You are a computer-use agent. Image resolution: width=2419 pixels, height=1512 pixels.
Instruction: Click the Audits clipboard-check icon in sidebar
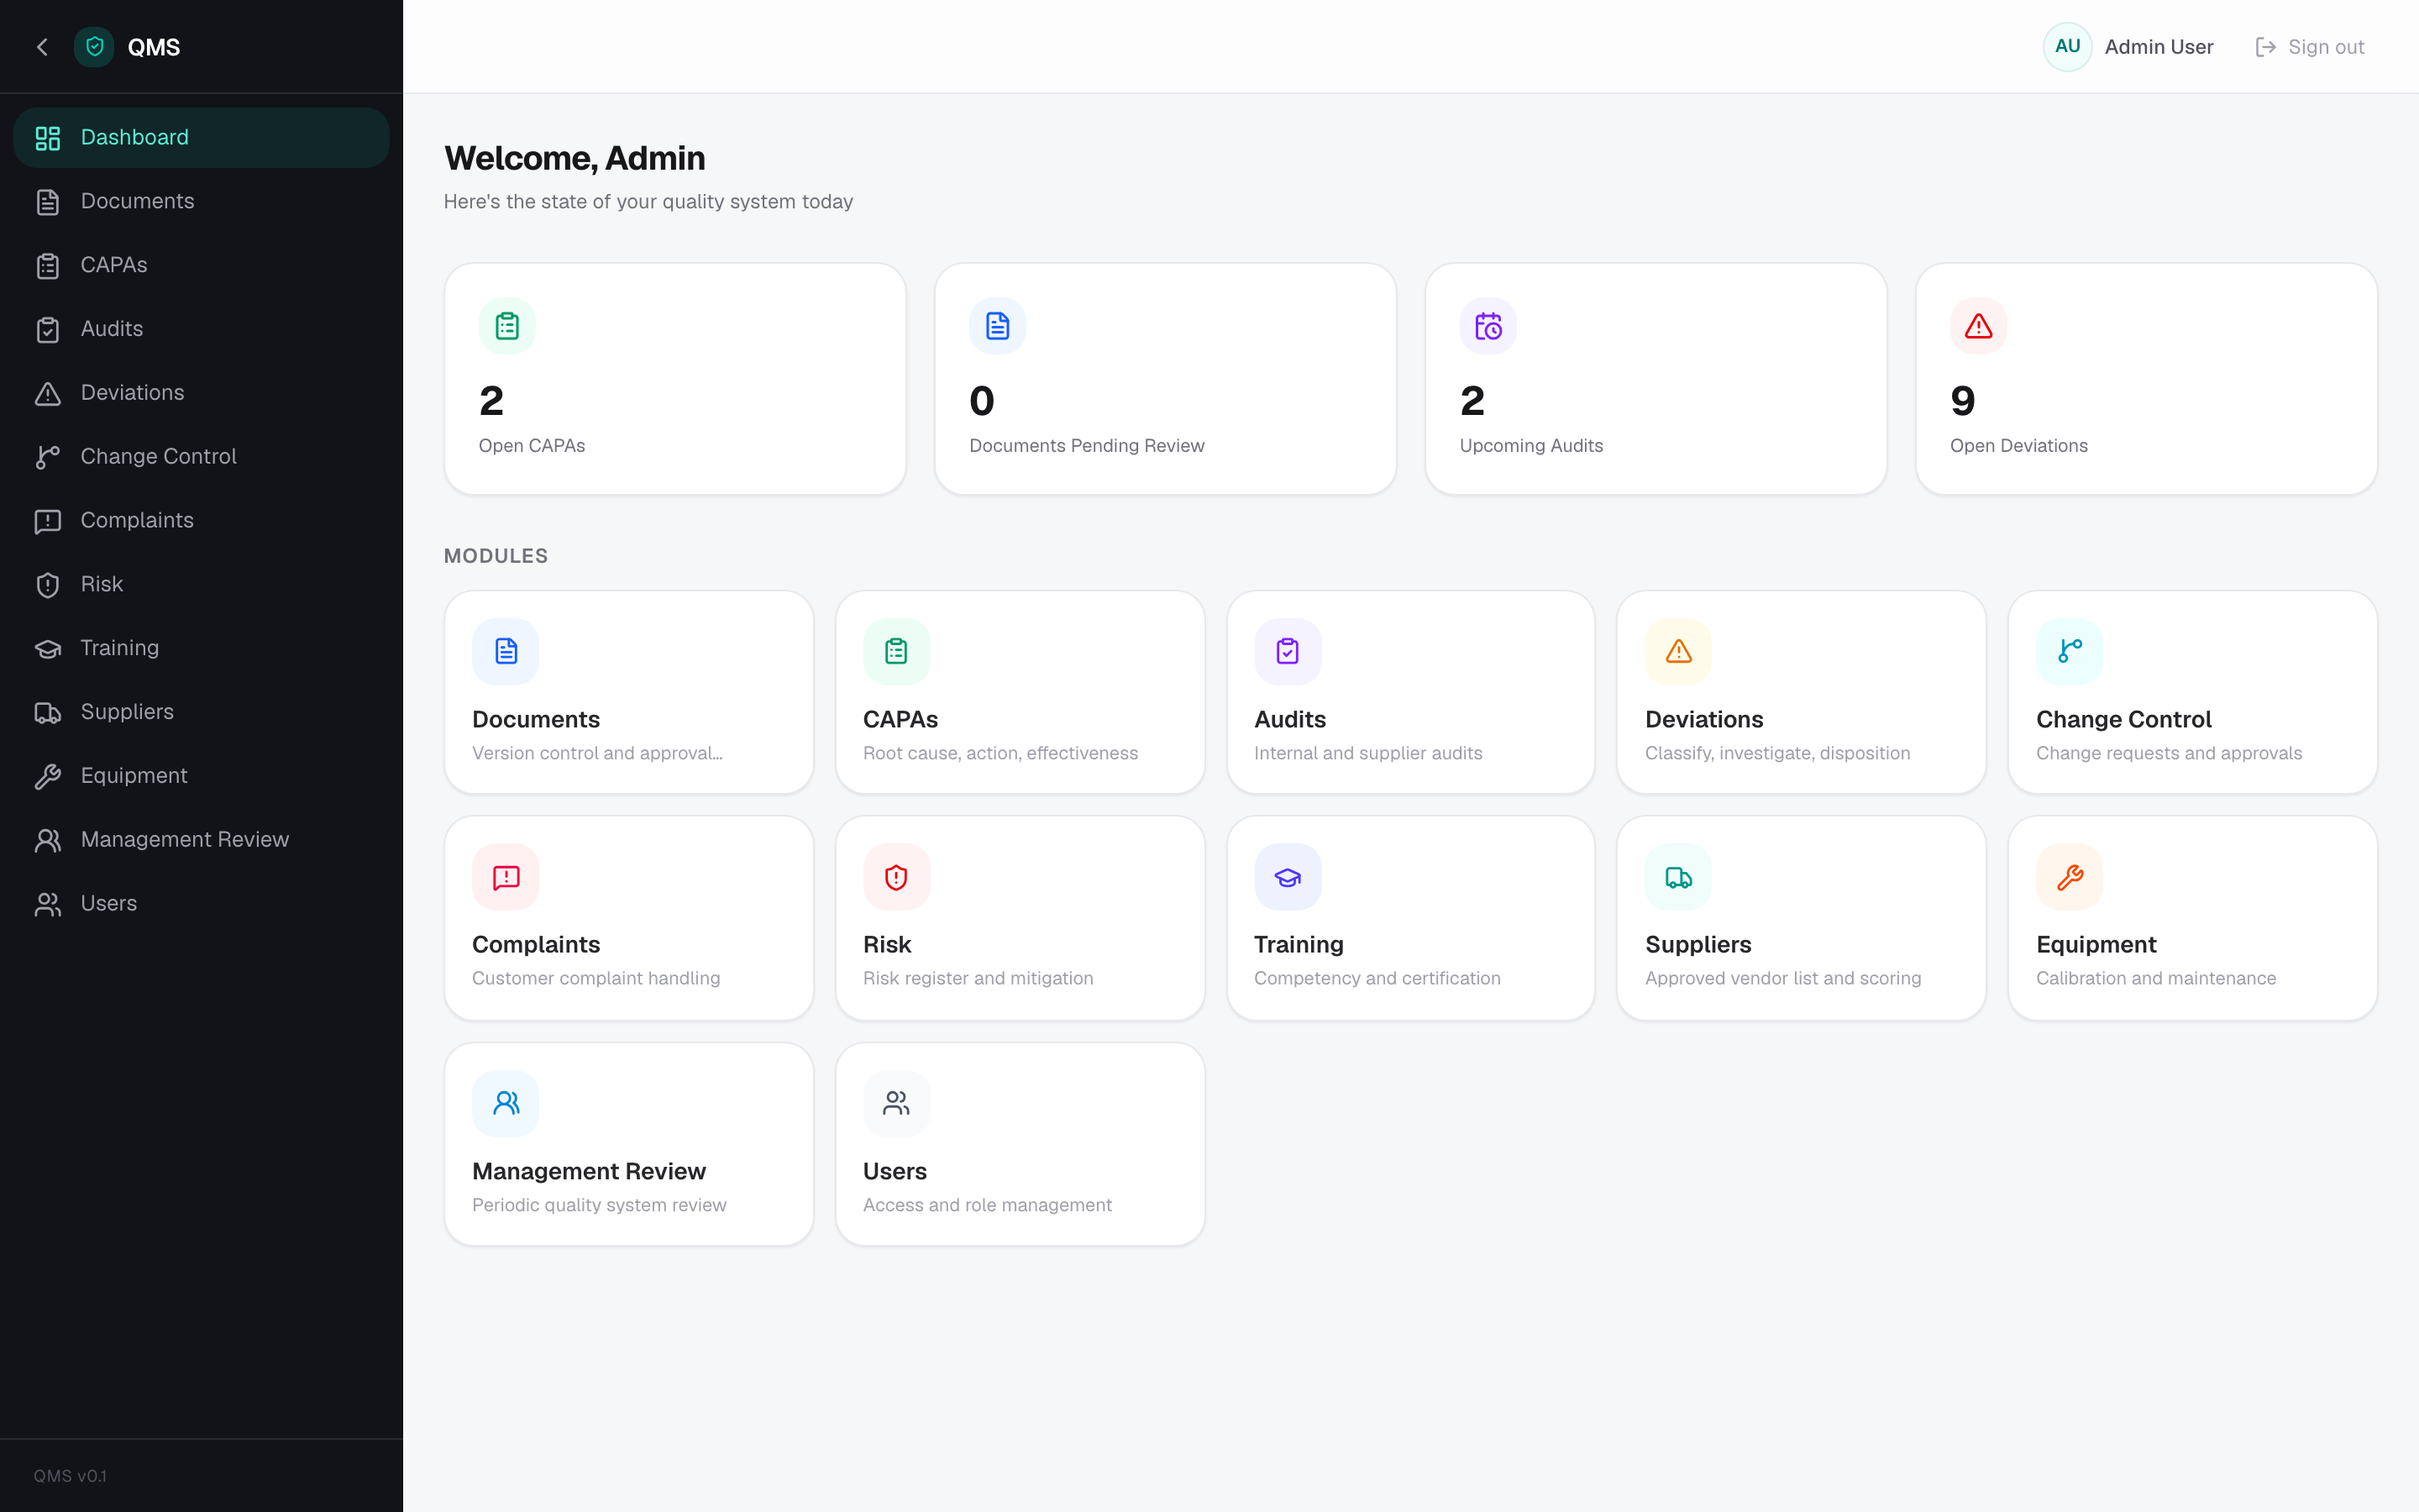(48, 330)
